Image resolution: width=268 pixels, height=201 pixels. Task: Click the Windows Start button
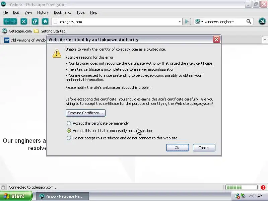click(x=16, y=196)
